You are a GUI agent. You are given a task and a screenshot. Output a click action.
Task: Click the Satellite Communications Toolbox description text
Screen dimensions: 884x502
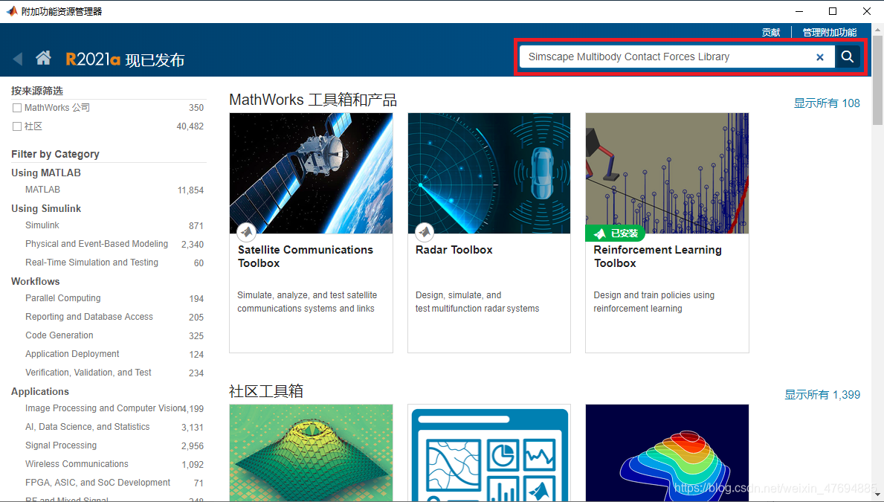[307, 302]
